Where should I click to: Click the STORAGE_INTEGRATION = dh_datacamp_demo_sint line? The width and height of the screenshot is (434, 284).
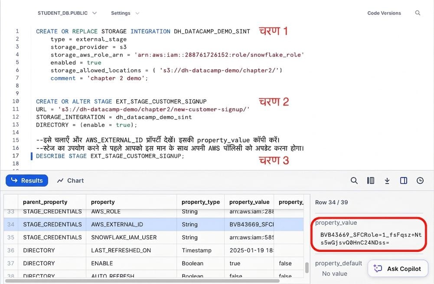pyautogui.click(x=114, y=117)
